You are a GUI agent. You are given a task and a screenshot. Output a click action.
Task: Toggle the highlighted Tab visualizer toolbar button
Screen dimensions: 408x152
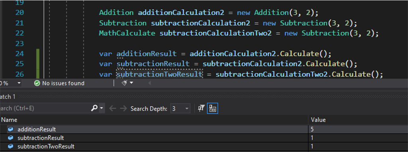(x=212, y=108)
